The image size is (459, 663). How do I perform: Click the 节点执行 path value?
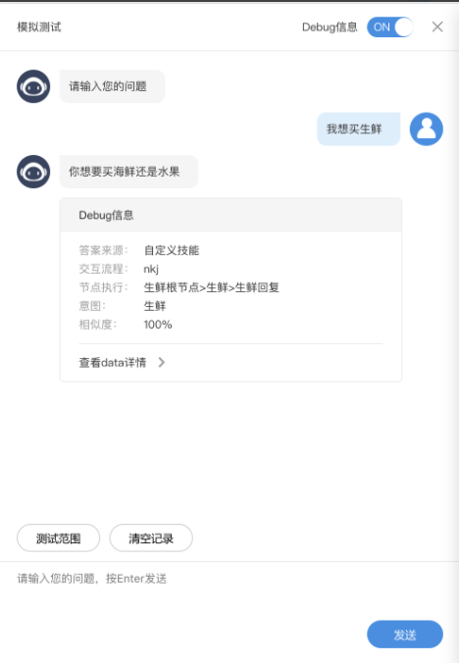[211, 287]
